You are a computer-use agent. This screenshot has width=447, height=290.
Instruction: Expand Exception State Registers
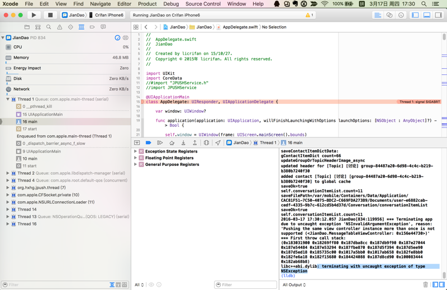pos(136,151)
